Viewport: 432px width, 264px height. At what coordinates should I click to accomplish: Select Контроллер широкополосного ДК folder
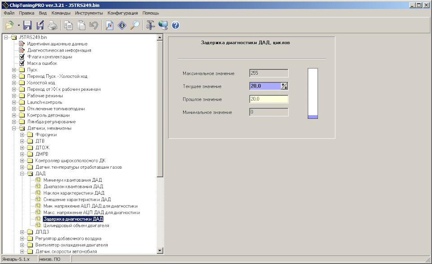click(x=70, y=161)
